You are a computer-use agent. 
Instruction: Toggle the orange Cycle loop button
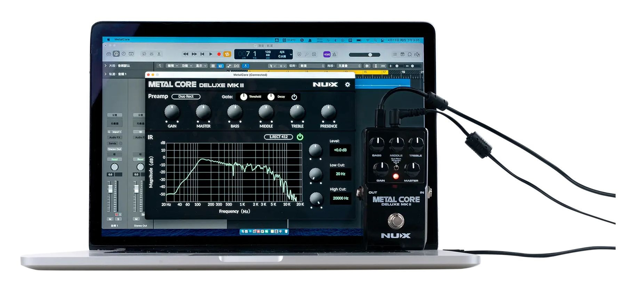[227, 54]
